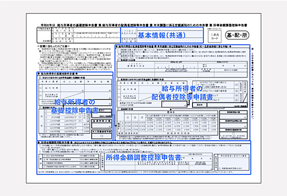Click the 令和6年分 form title line

tap(144, 25)
